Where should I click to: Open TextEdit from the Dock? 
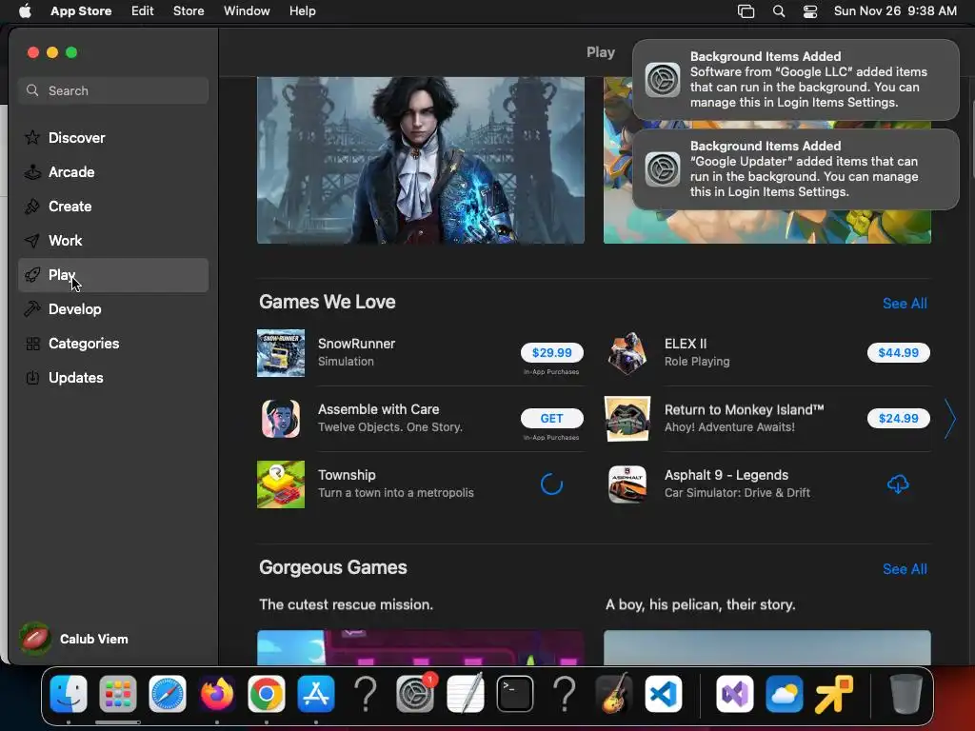[465, 694]
